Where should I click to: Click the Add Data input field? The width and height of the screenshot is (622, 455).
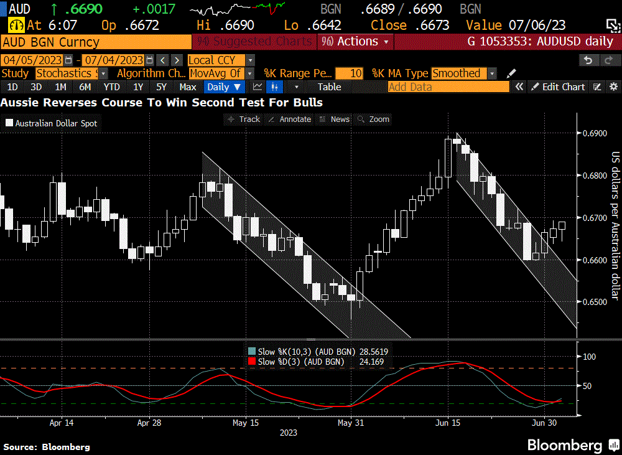pyautogui.click(x=448, y=87)
